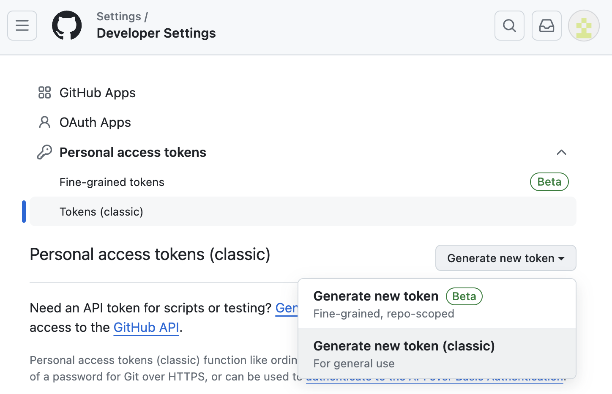Click the GitHub Octocat logo
612x394 pixels.
(67, 26)
